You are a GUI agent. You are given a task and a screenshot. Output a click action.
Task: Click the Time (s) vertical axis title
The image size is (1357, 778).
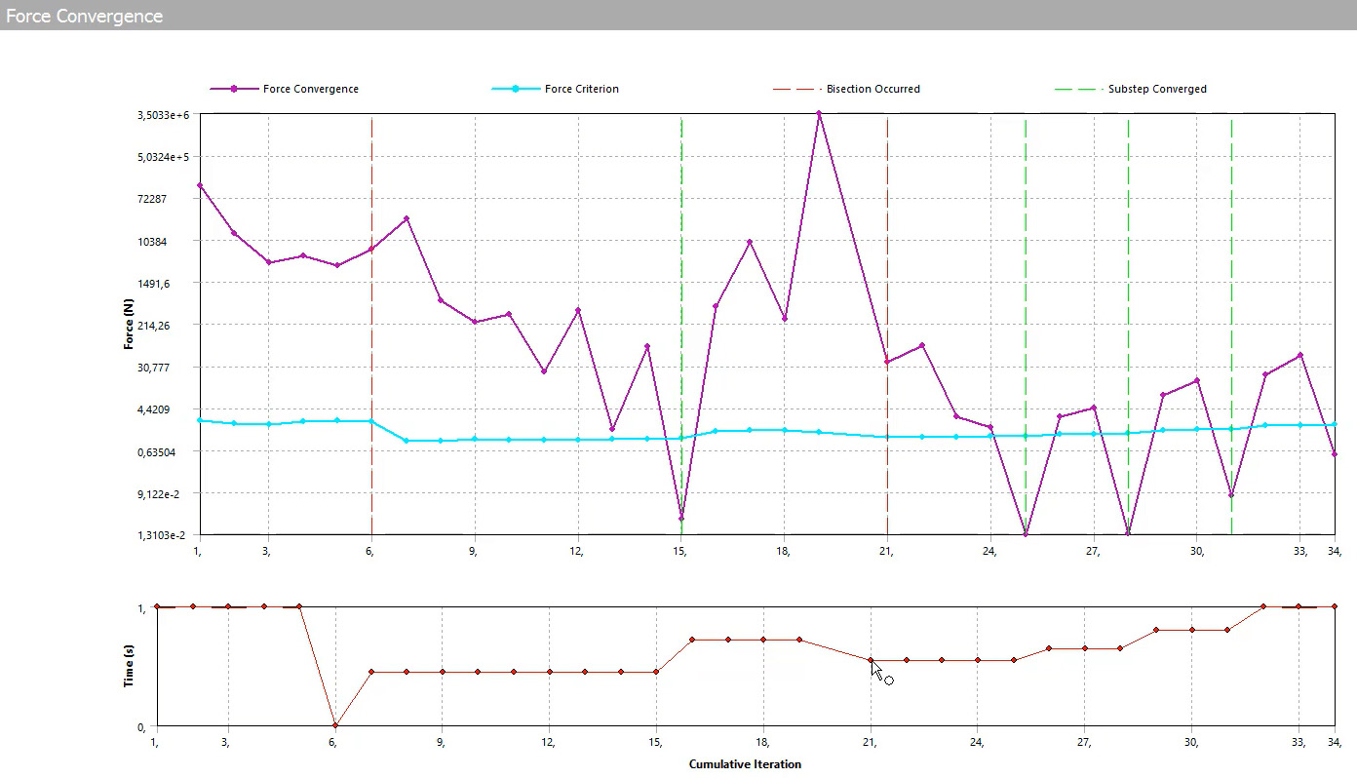128,666
